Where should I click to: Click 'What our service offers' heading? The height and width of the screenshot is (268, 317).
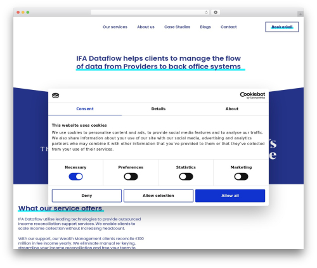[60, 208]
